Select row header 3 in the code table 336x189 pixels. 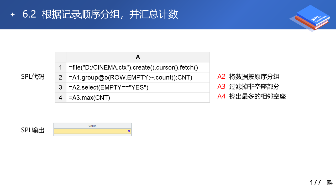point(60,87)
